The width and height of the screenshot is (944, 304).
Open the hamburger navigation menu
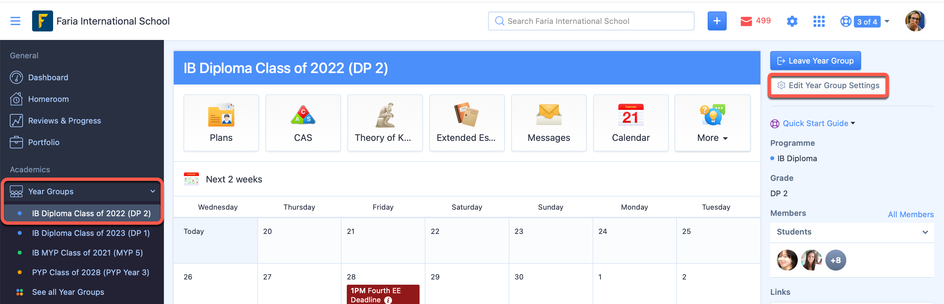pos(15,21)
